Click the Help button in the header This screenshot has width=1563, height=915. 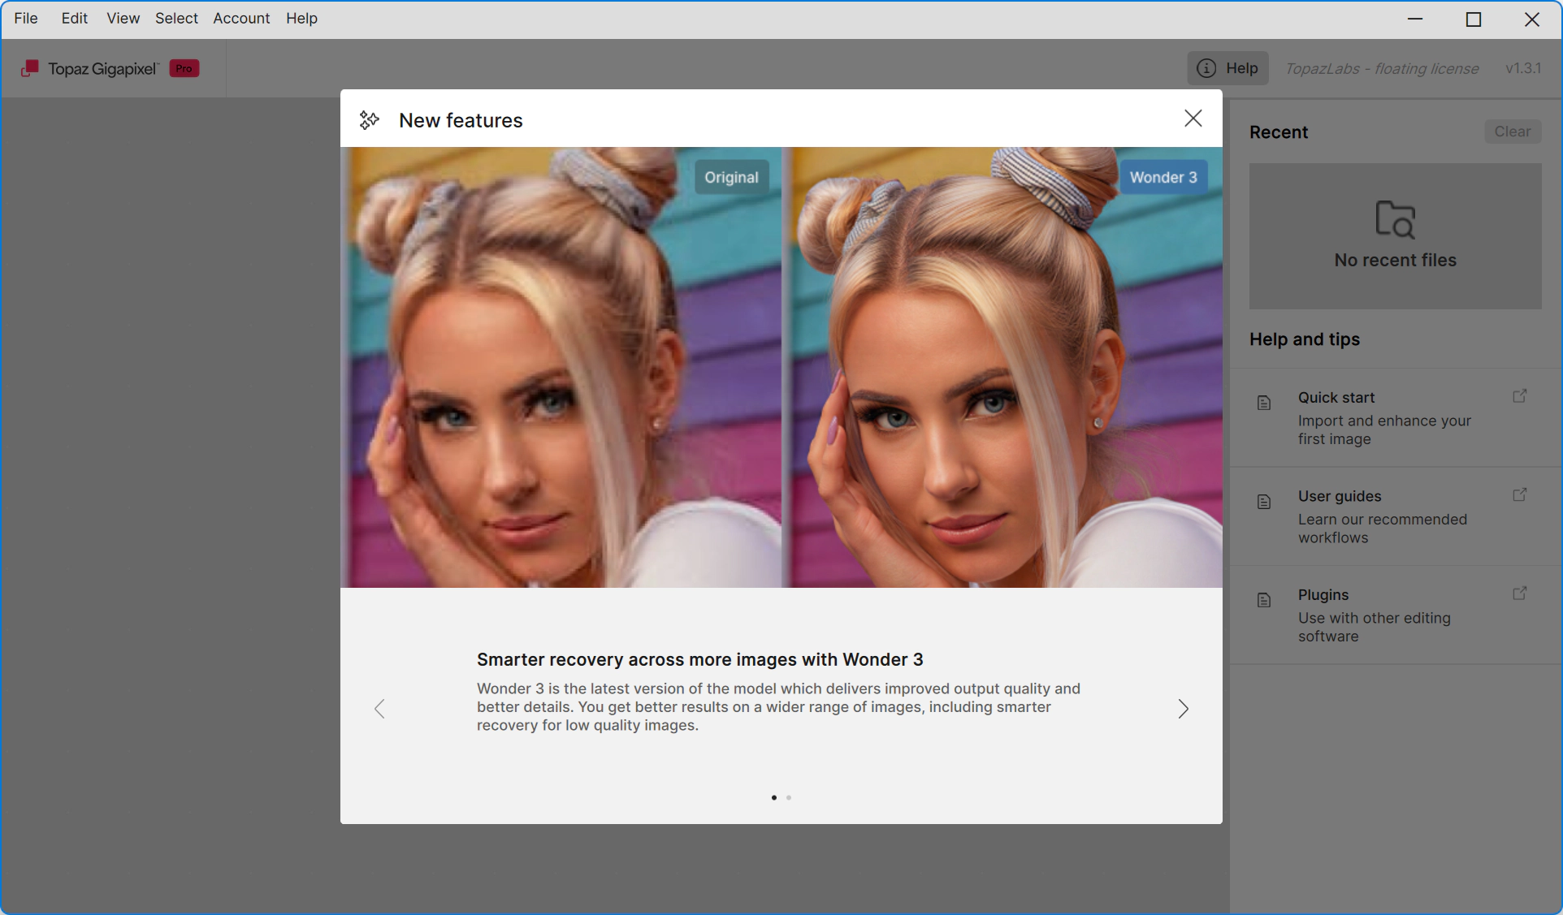pyautogui.click(x=1227, y=68)
